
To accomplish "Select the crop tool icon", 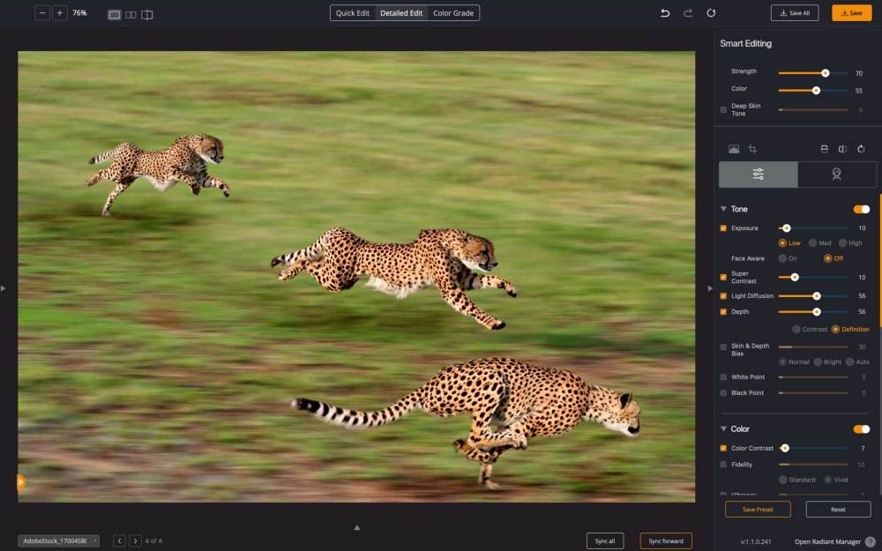I will pos(752,150).
